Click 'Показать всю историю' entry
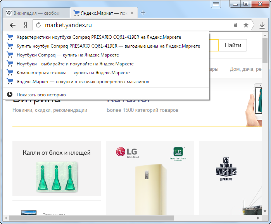The width and height of the screenshot is (271, 224). (106, 95)
